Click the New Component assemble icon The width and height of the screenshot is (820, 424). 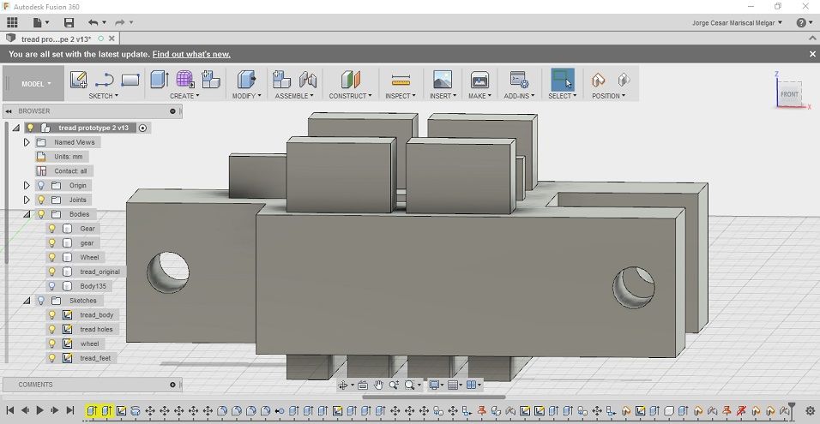tap(281, 80)
